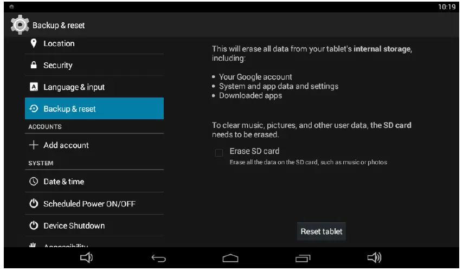Tap 'Downloaded apps' bullet text
This screenshot has width=463, height=271.
[250, 95]
